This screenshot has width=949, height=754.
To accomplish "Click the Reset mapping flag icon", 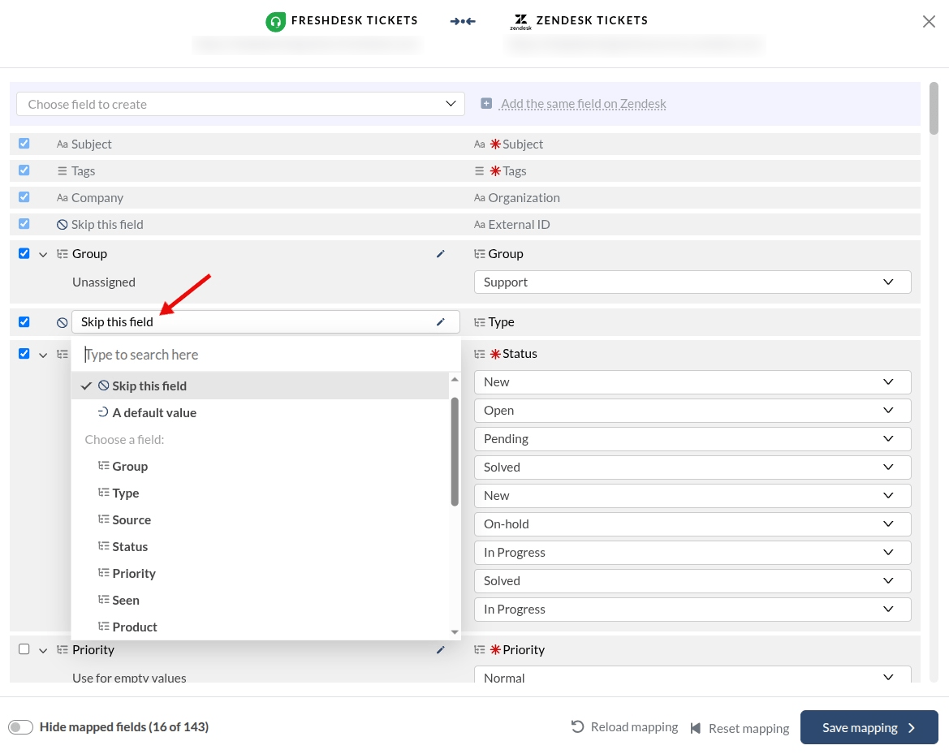I will point(696,728).
